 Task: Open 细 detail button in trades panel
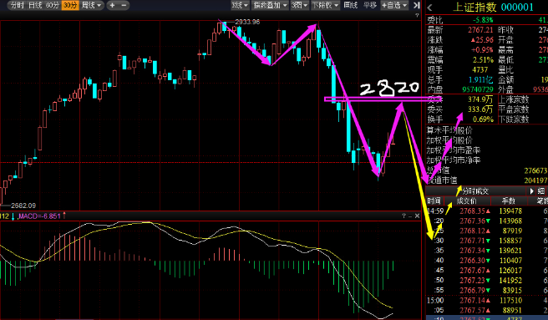click(541, 191)
